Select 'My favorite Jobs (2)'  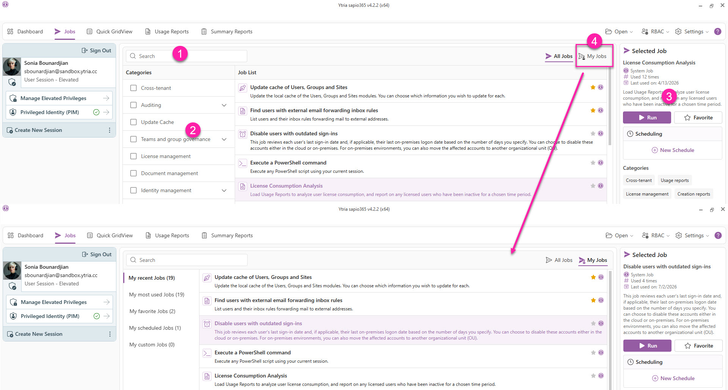tap(152, 311)
